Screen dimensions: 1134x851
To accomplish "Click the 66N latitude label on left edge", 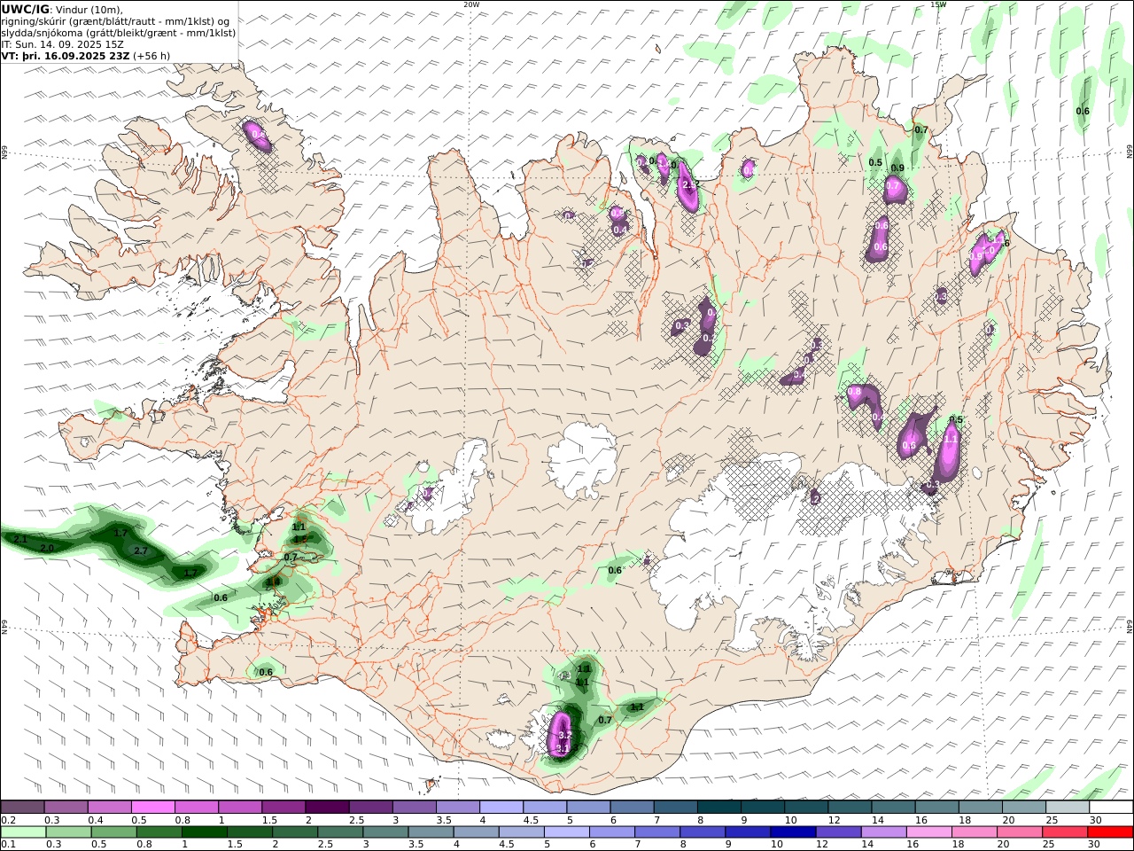I will click(4, 153).
